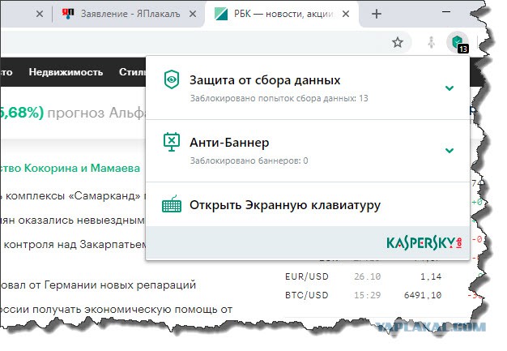The width and height of the screenshot is (507, 351).
Task: Click Заблокировано попыток сбора данных: 13 text
Action: [x=279, y=98]
